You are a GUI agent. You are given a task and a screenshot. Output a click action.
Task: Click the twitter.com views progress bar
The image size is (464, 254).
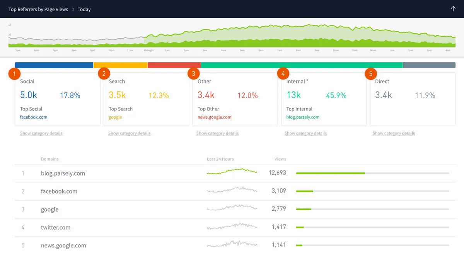(x=373, y=227)
